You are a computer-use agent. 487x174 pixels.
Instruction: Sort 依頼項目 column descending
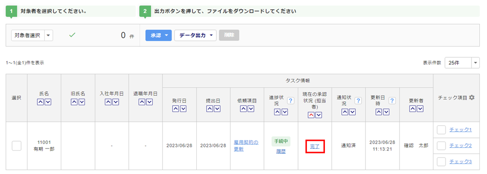coord(251,109)
